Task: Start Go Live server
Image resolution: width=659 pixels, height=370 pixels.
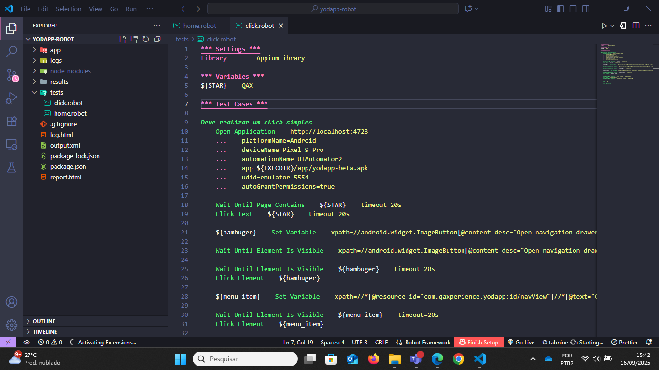Action: tap(521, 342)
